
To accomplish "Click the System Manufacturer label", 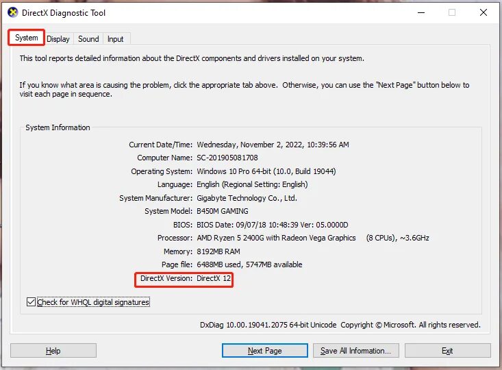I will [156, 198].
